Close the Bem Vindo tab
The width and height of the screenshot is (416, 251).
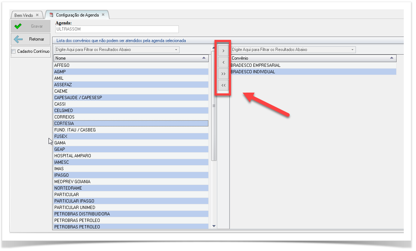(x=37, y=15)
